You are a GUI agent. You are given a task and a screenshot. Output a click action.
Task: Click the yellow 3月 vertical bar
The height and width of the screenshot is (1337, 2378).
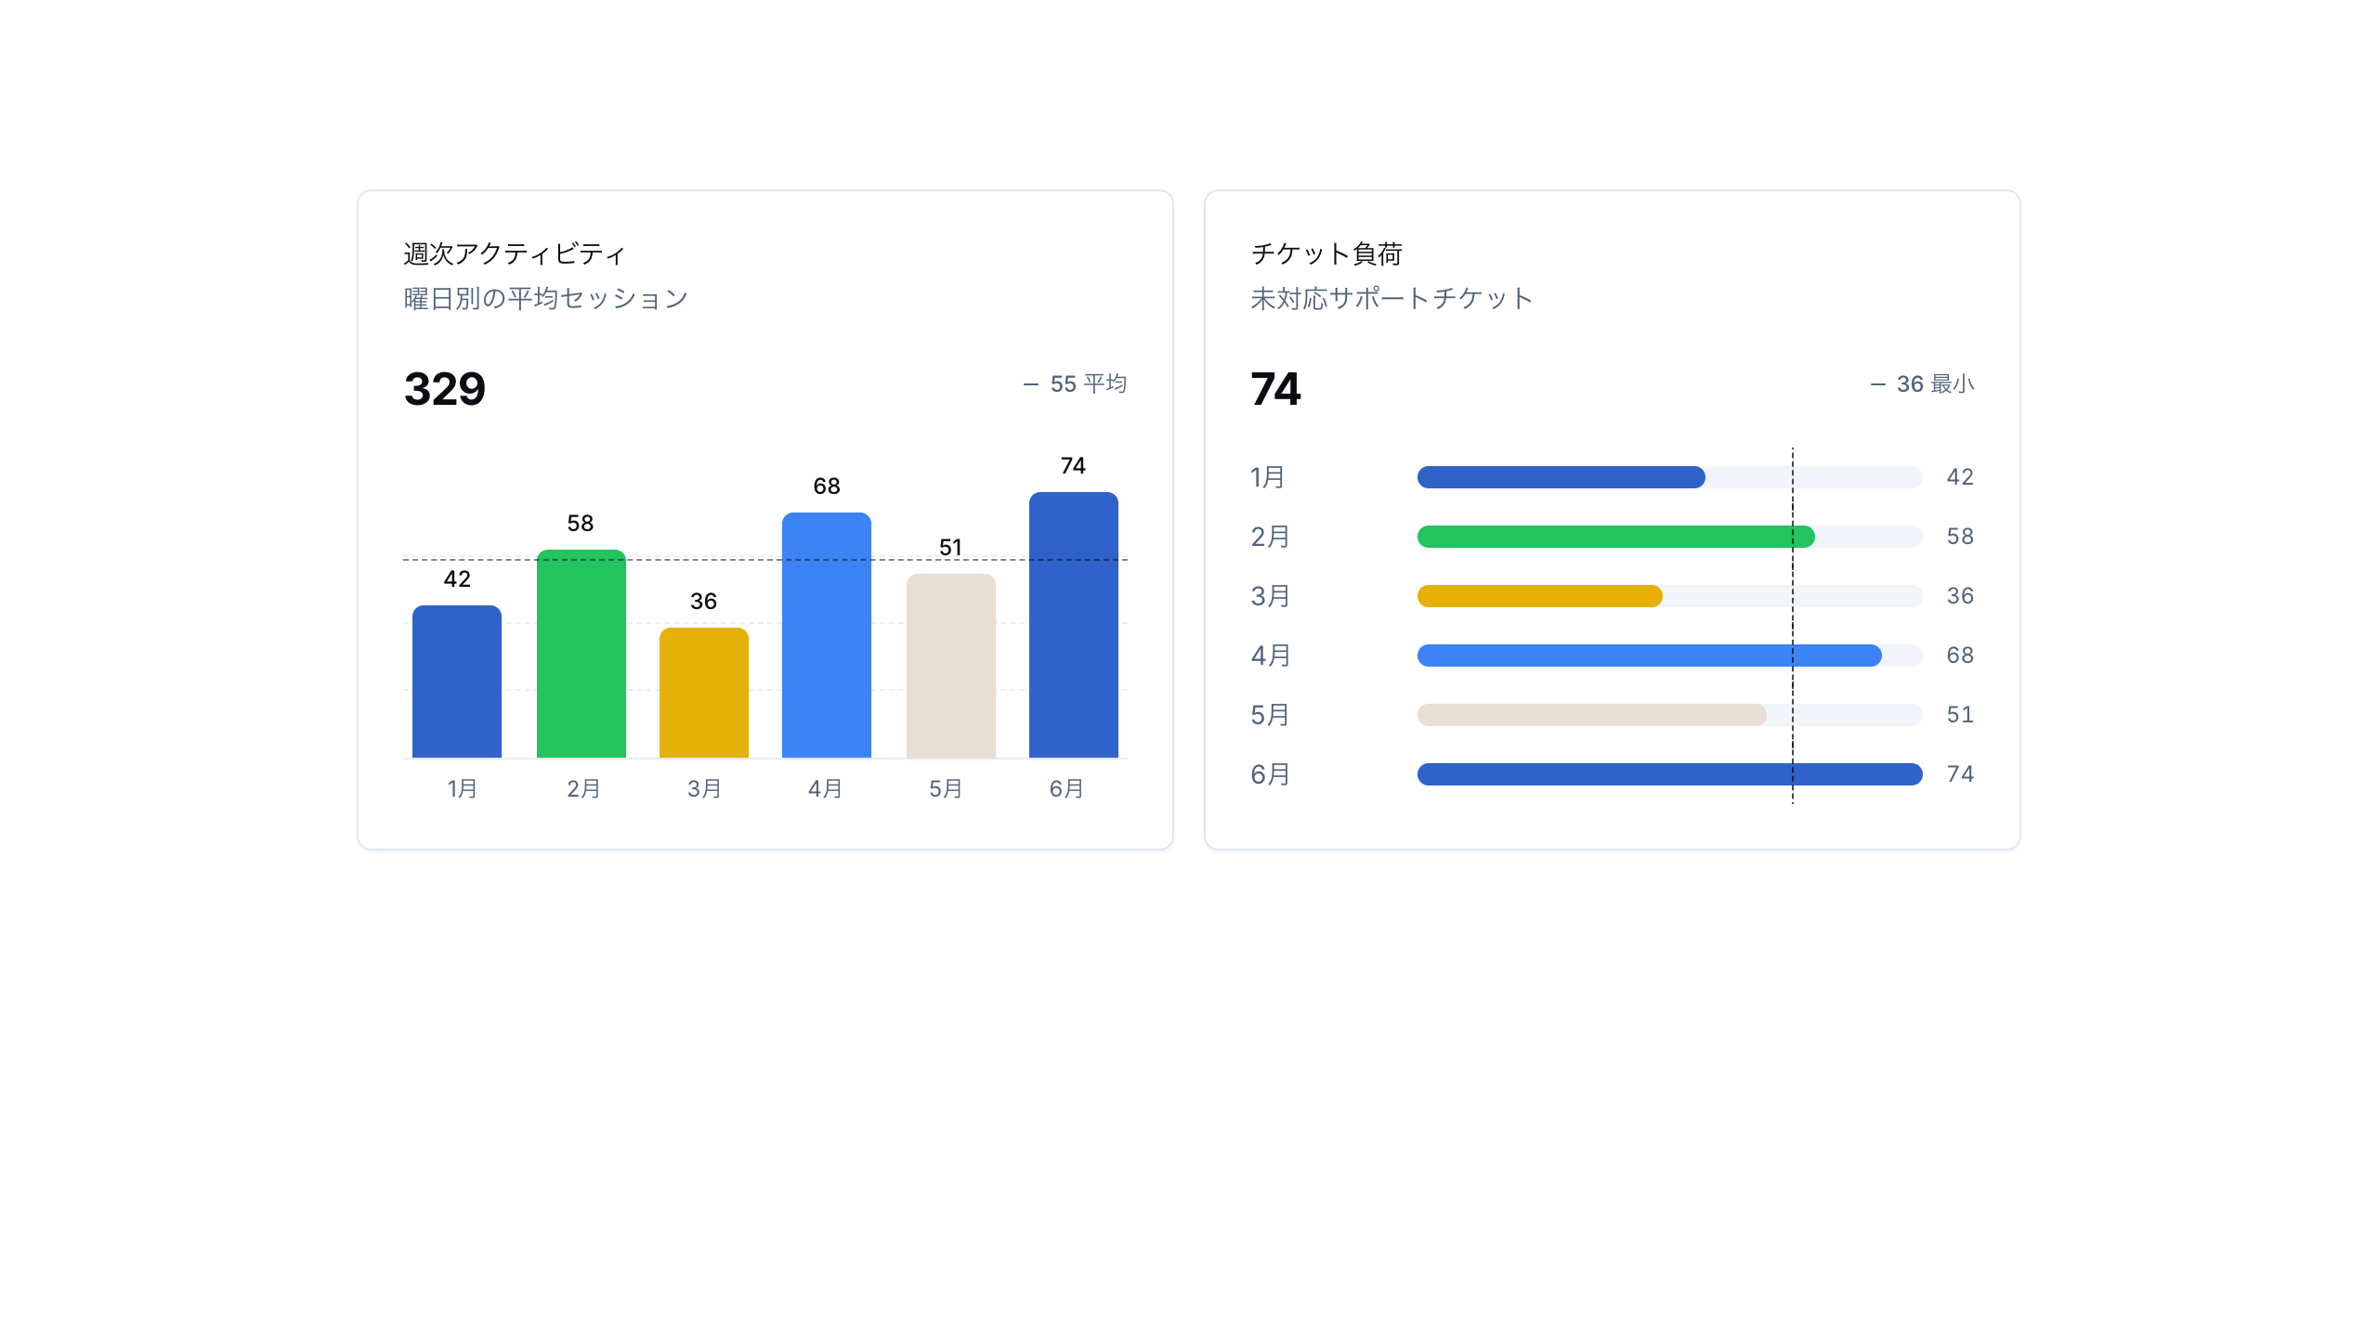[704, 693]
